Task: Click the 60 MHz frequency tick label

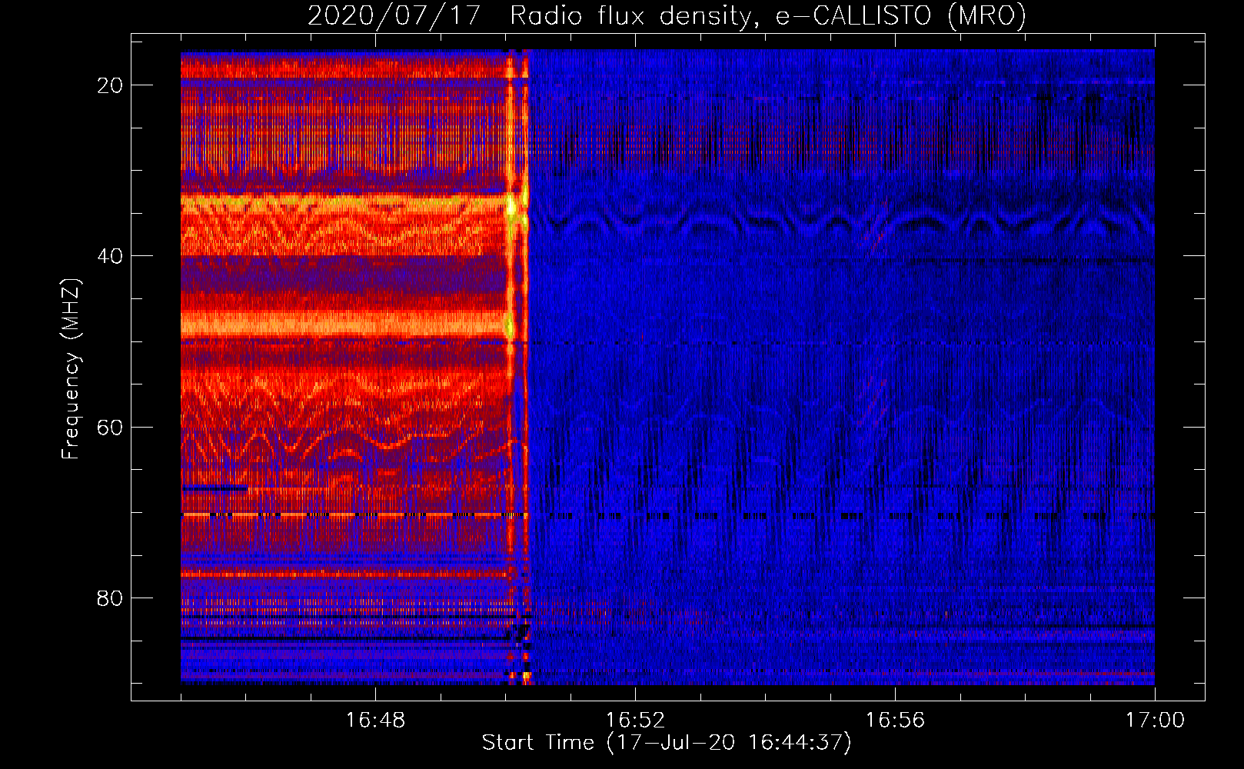Action: pyautogui.click(x=110, y=427)
